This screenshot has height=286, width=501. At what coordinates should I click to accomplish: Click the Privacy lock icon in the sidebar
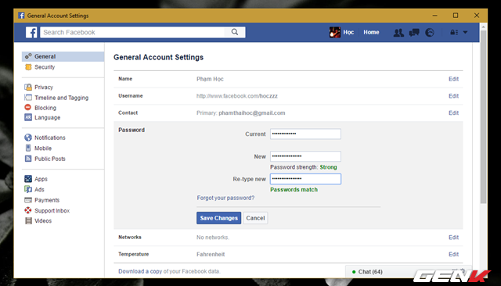pyautogui.click(x=28, y=87)
